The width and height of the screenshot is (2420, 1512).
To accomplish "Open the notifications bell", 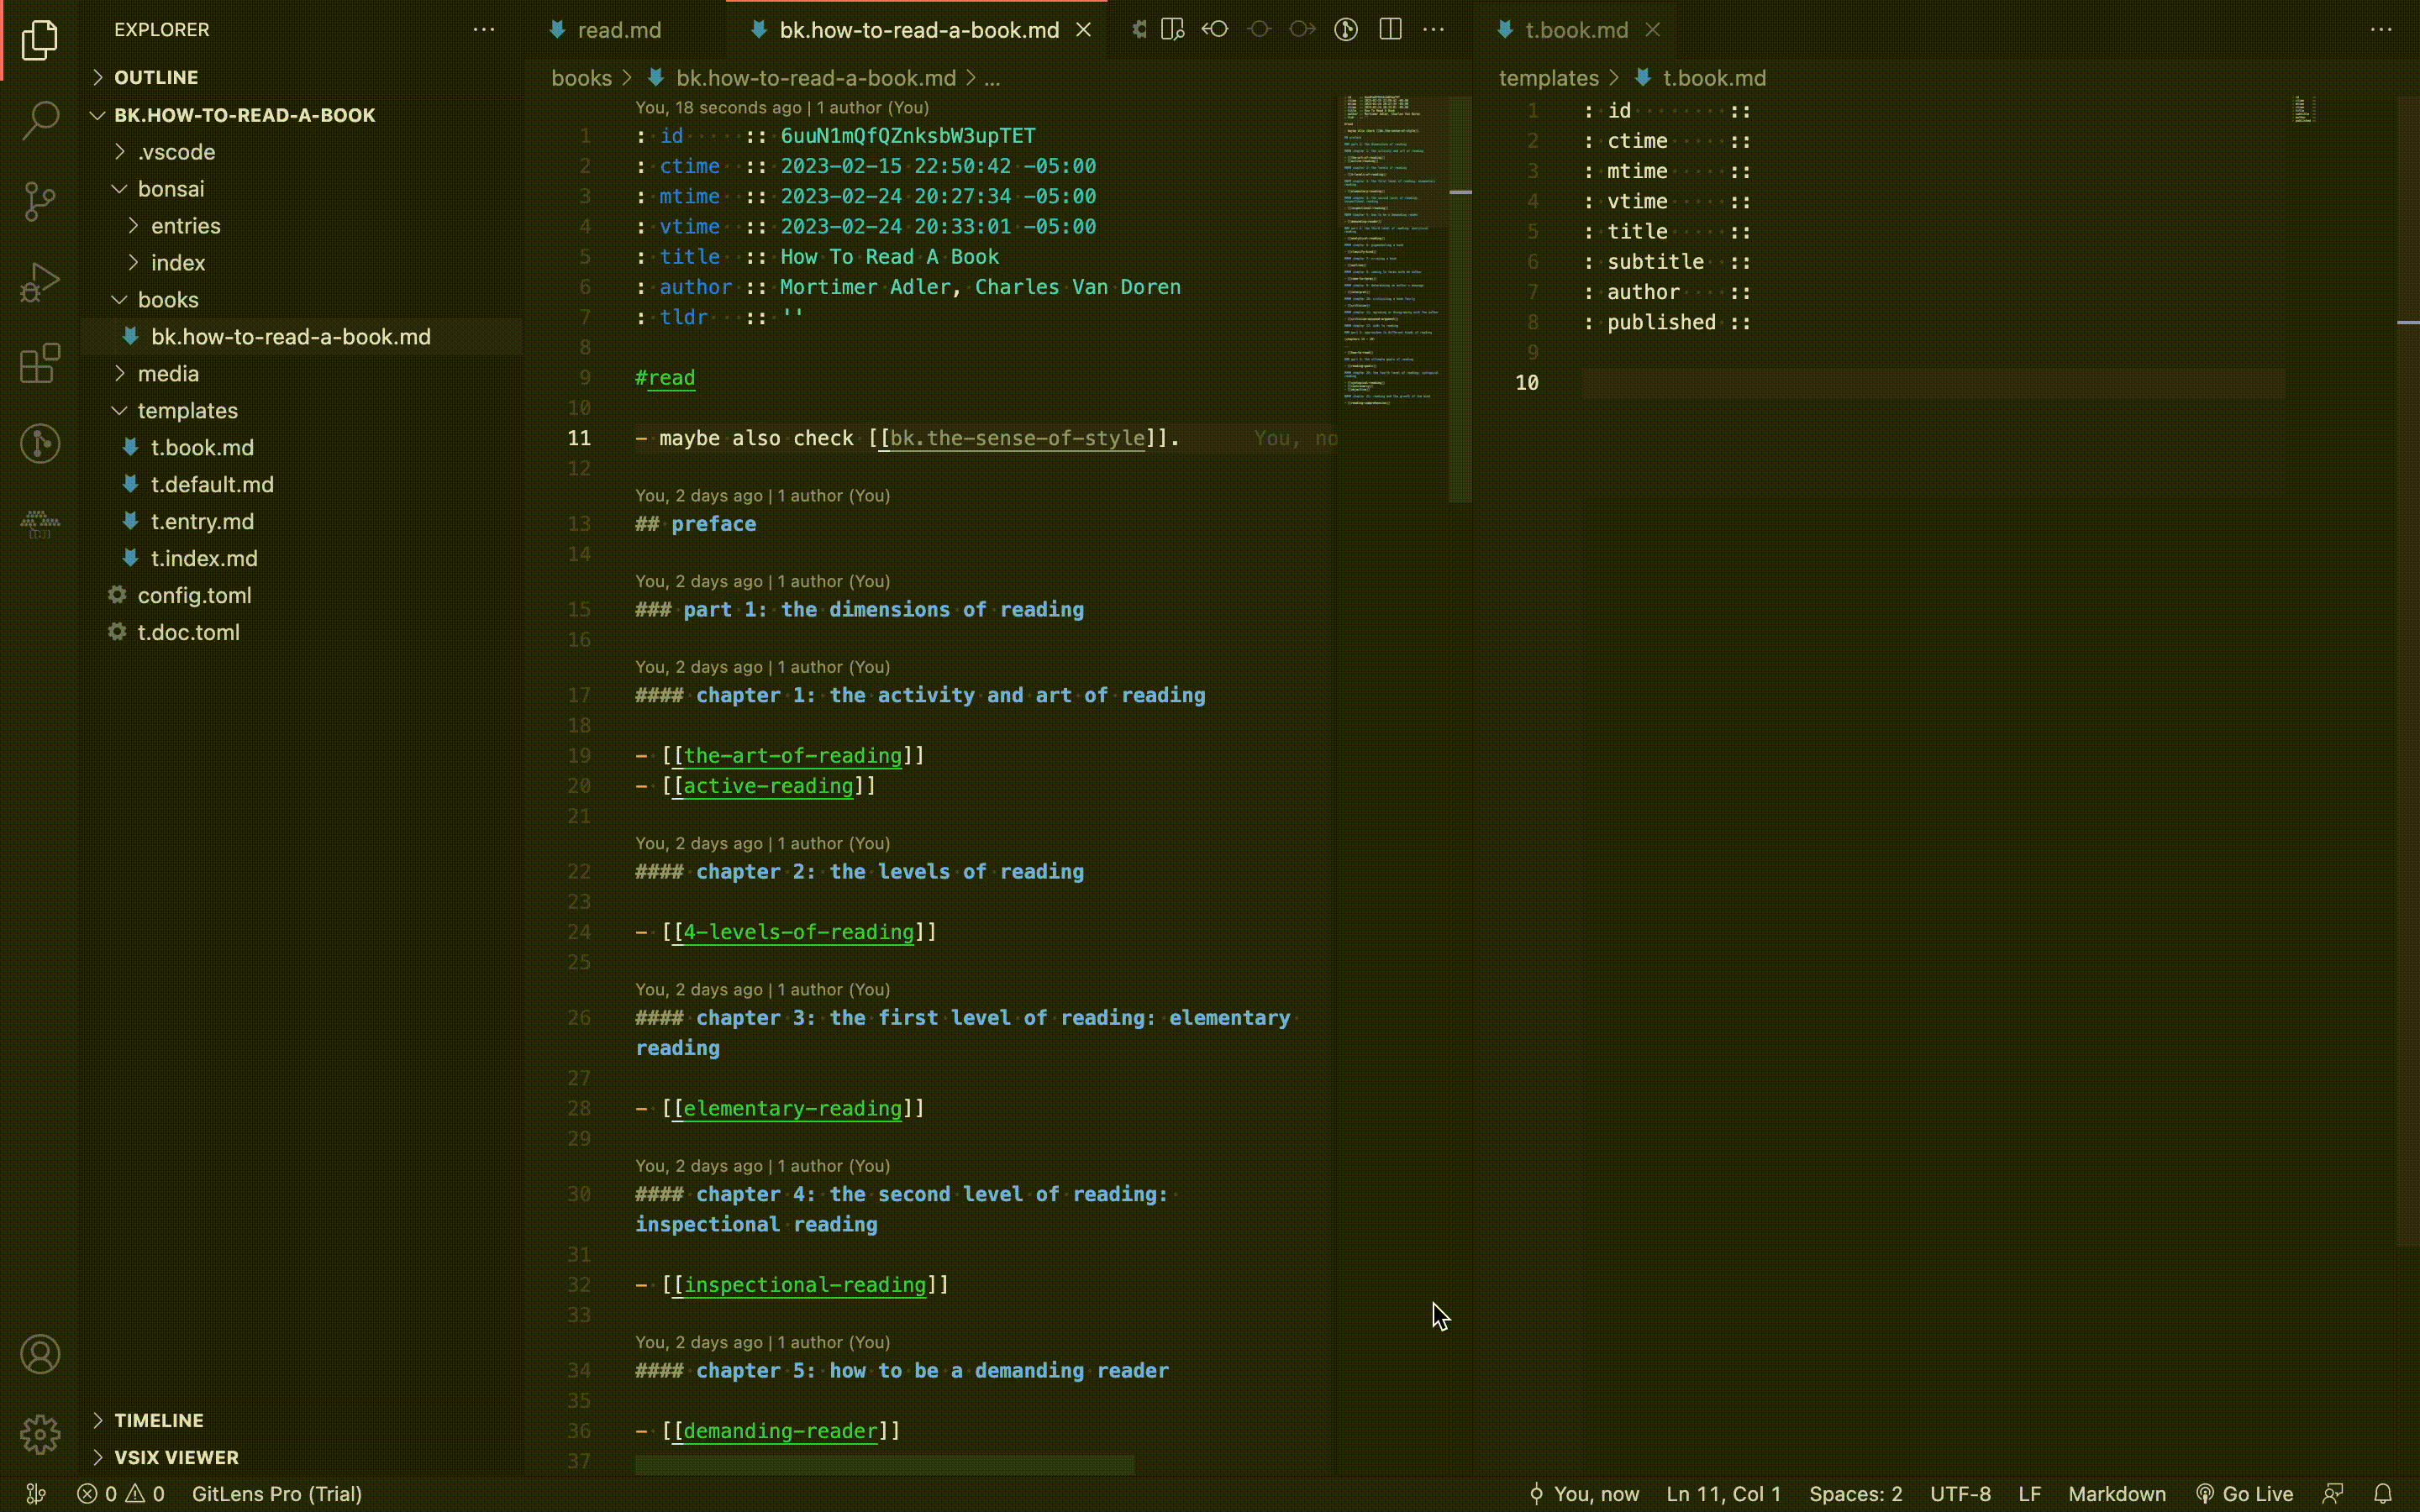I will pyautogui.click(x=2383, y=1493).
